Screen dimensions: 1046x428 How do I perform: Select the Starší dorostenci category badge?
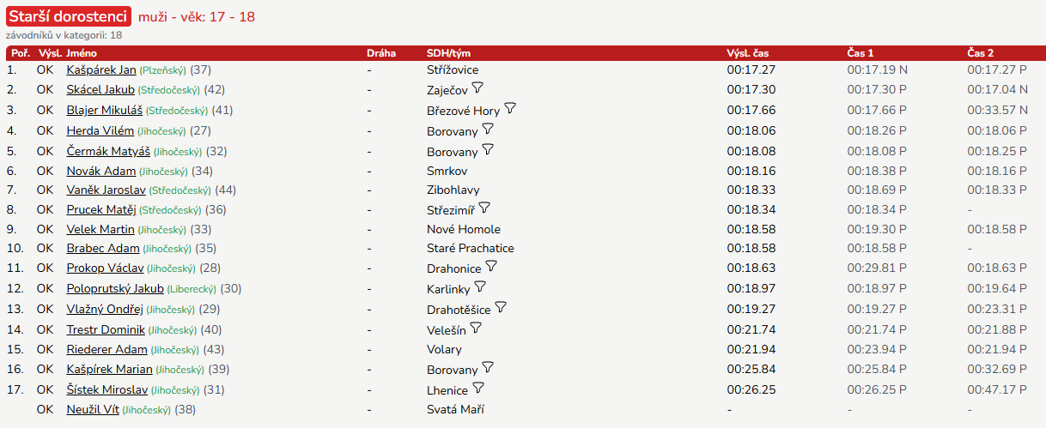[x=69, y=16]
